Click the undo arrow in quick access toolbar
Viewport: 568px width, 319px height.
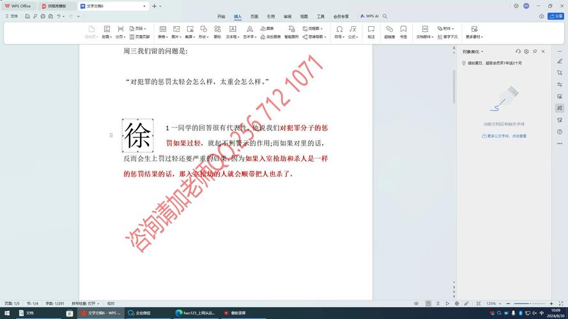[x=58, y=17]
